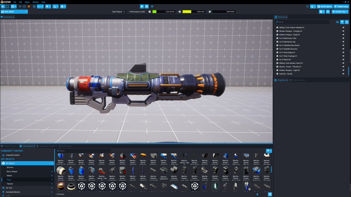Switch to the Community Content tab
This screenshot has height=197, width=351.
pos(47,146)
